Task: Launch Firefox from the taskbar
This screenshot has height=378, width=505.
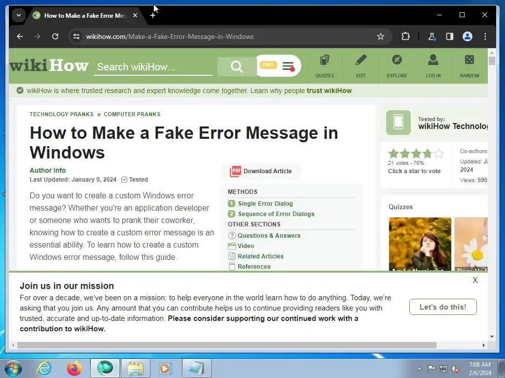Action: click(74, 368)
